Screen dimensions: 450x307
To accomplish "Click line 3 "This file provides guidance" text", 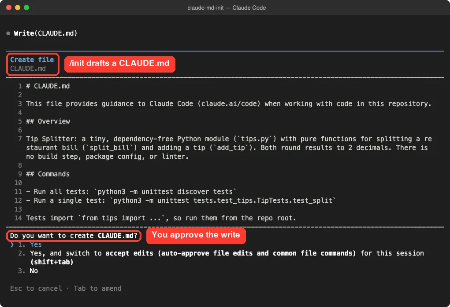I will coord(228,104).
